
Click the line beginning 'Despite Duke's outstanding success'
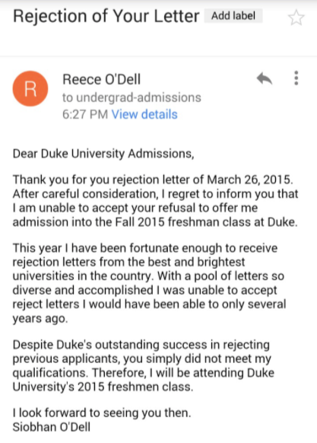tap(141, 345)
